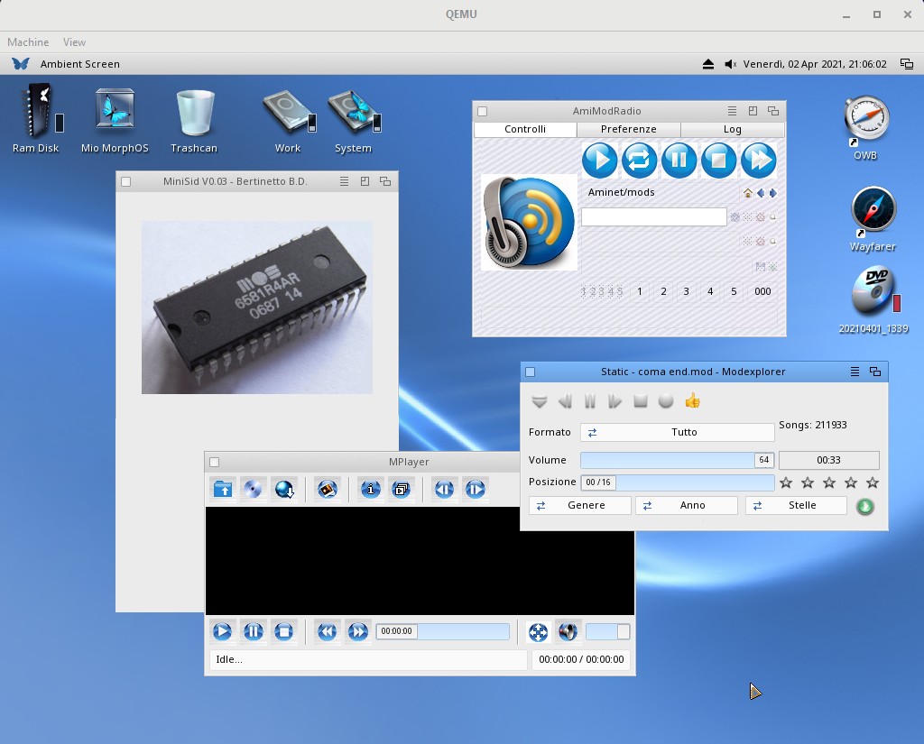Switch to the Preferenze tab
The image size is (924, 744).
[628, 129]
